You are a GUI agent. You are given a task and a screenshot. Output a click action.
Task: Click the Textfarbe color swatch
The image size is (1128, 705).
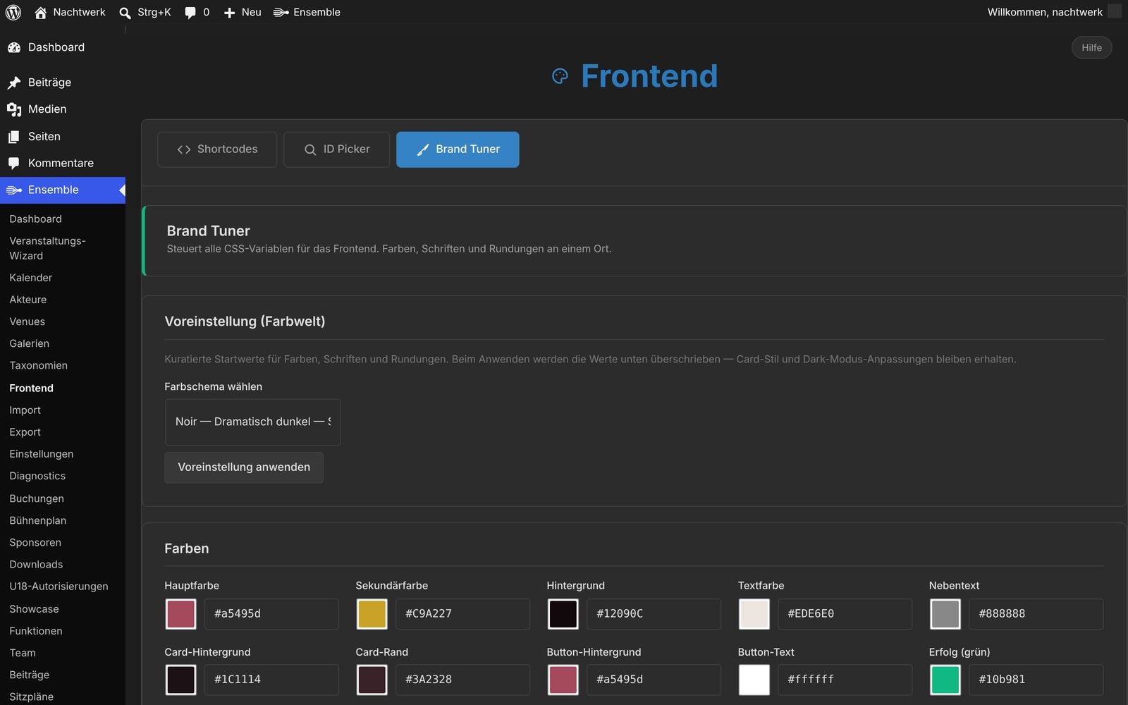754,614
